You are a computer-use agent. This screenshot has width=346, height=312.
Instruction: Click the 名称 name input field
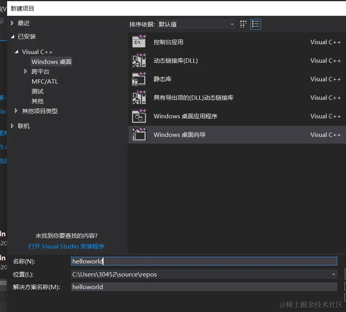(204, 261)
